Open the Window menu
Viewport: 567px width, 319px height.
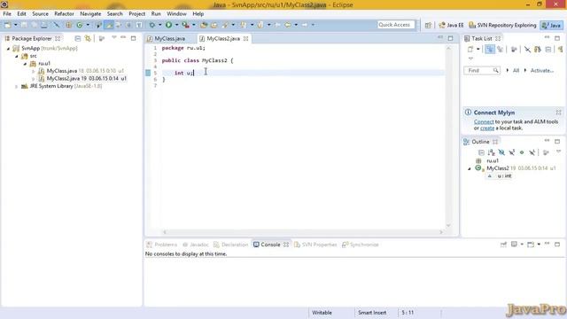(176, 14)
